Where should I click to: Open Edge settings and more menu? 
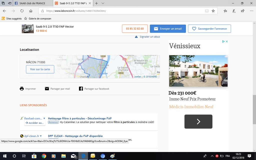[251, 11]
